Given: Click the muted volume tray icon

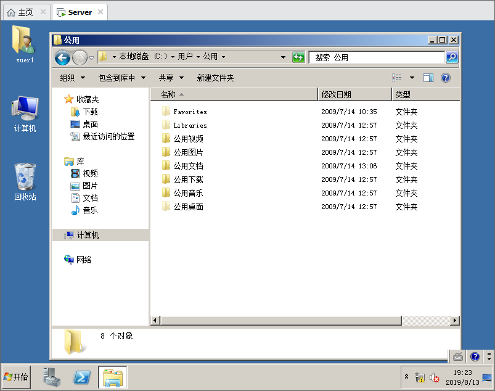Looking at the screenshot, I should (x=434, y=377).
